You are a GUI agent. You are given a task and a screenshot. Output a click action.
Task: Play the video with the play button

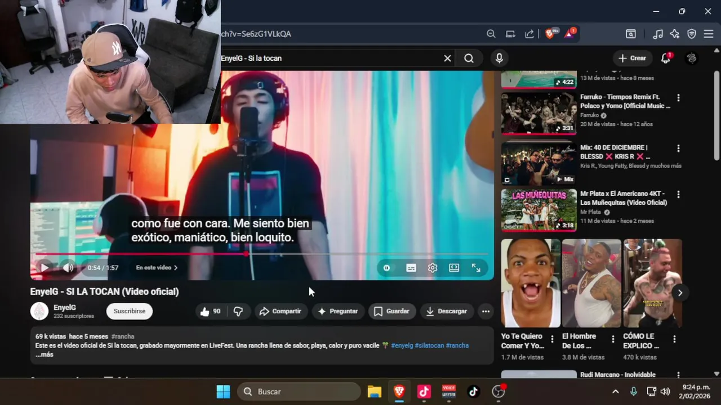coord(44,268)
